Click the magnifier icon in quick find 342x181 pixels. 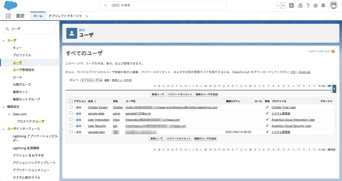click(x=7, y=29)
